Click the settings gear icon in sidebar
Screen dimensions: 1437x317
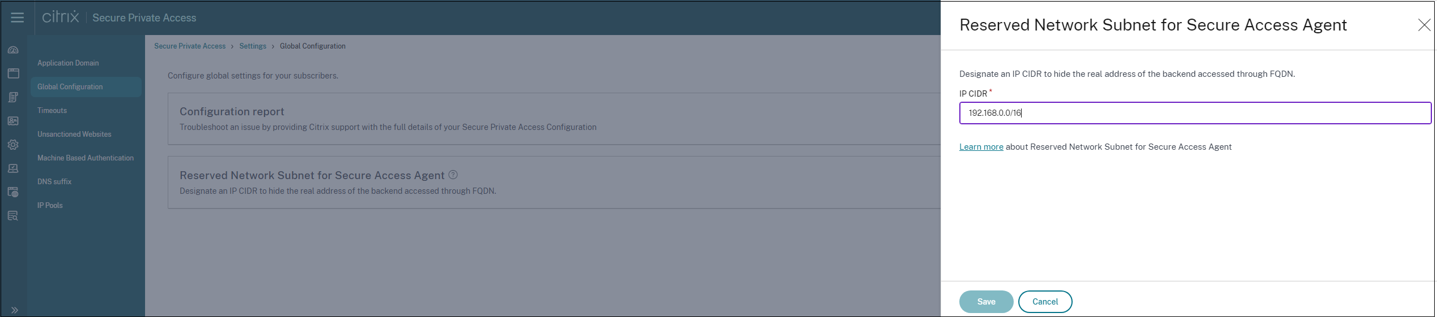(14, 145)
